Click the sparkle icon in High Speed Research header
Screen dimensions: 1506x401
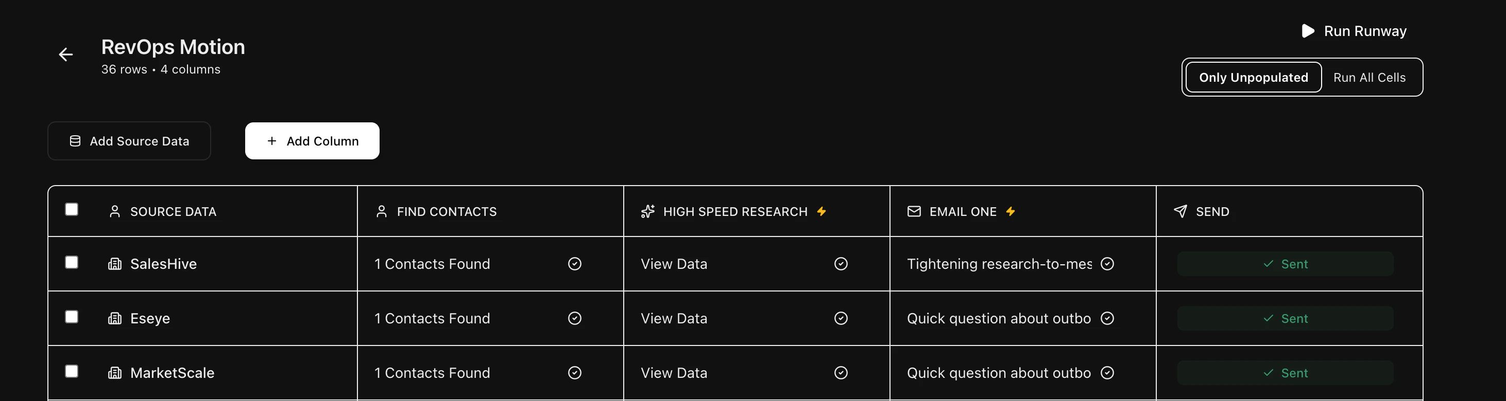tap(647, 211)
